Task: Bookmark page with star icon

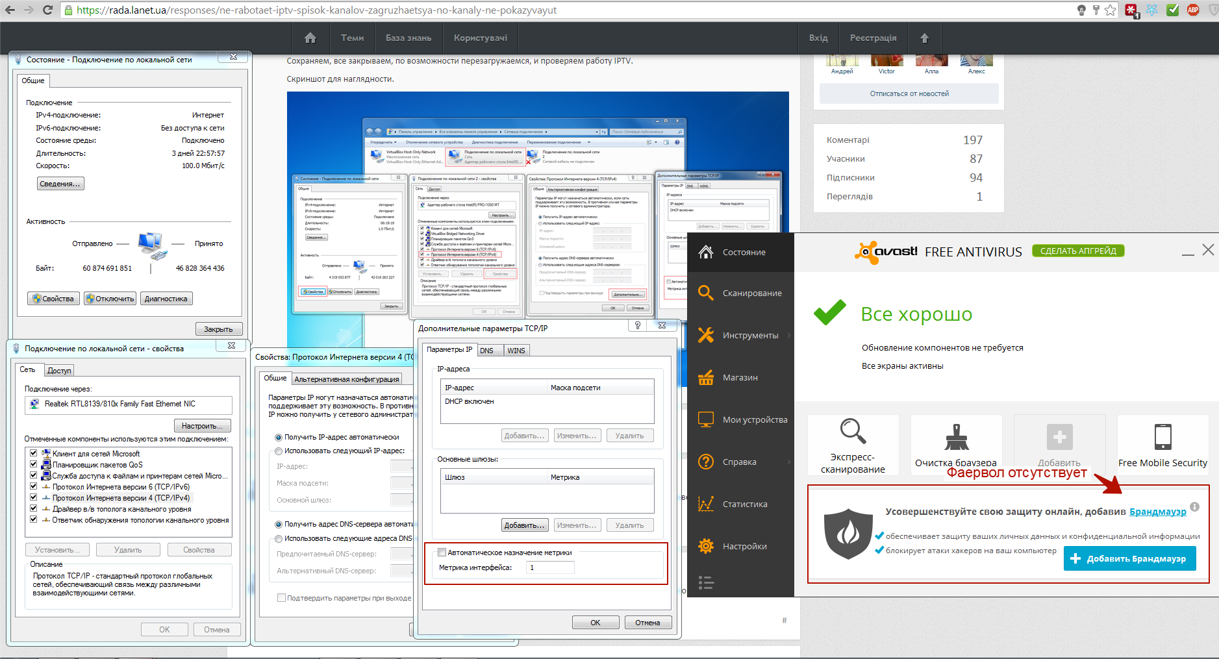Action: 1111,10
